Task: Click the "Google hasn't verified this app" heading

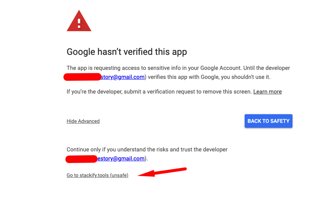Action: (127, 52)
